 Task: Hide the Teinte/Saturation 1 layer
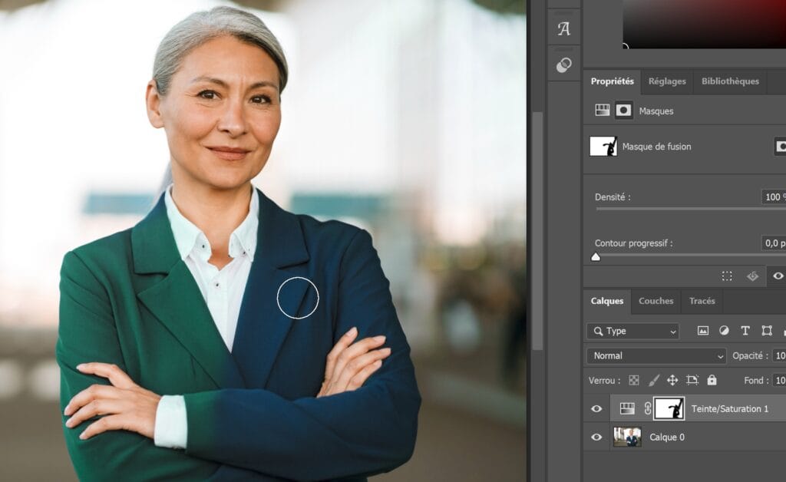coord(596,409)
